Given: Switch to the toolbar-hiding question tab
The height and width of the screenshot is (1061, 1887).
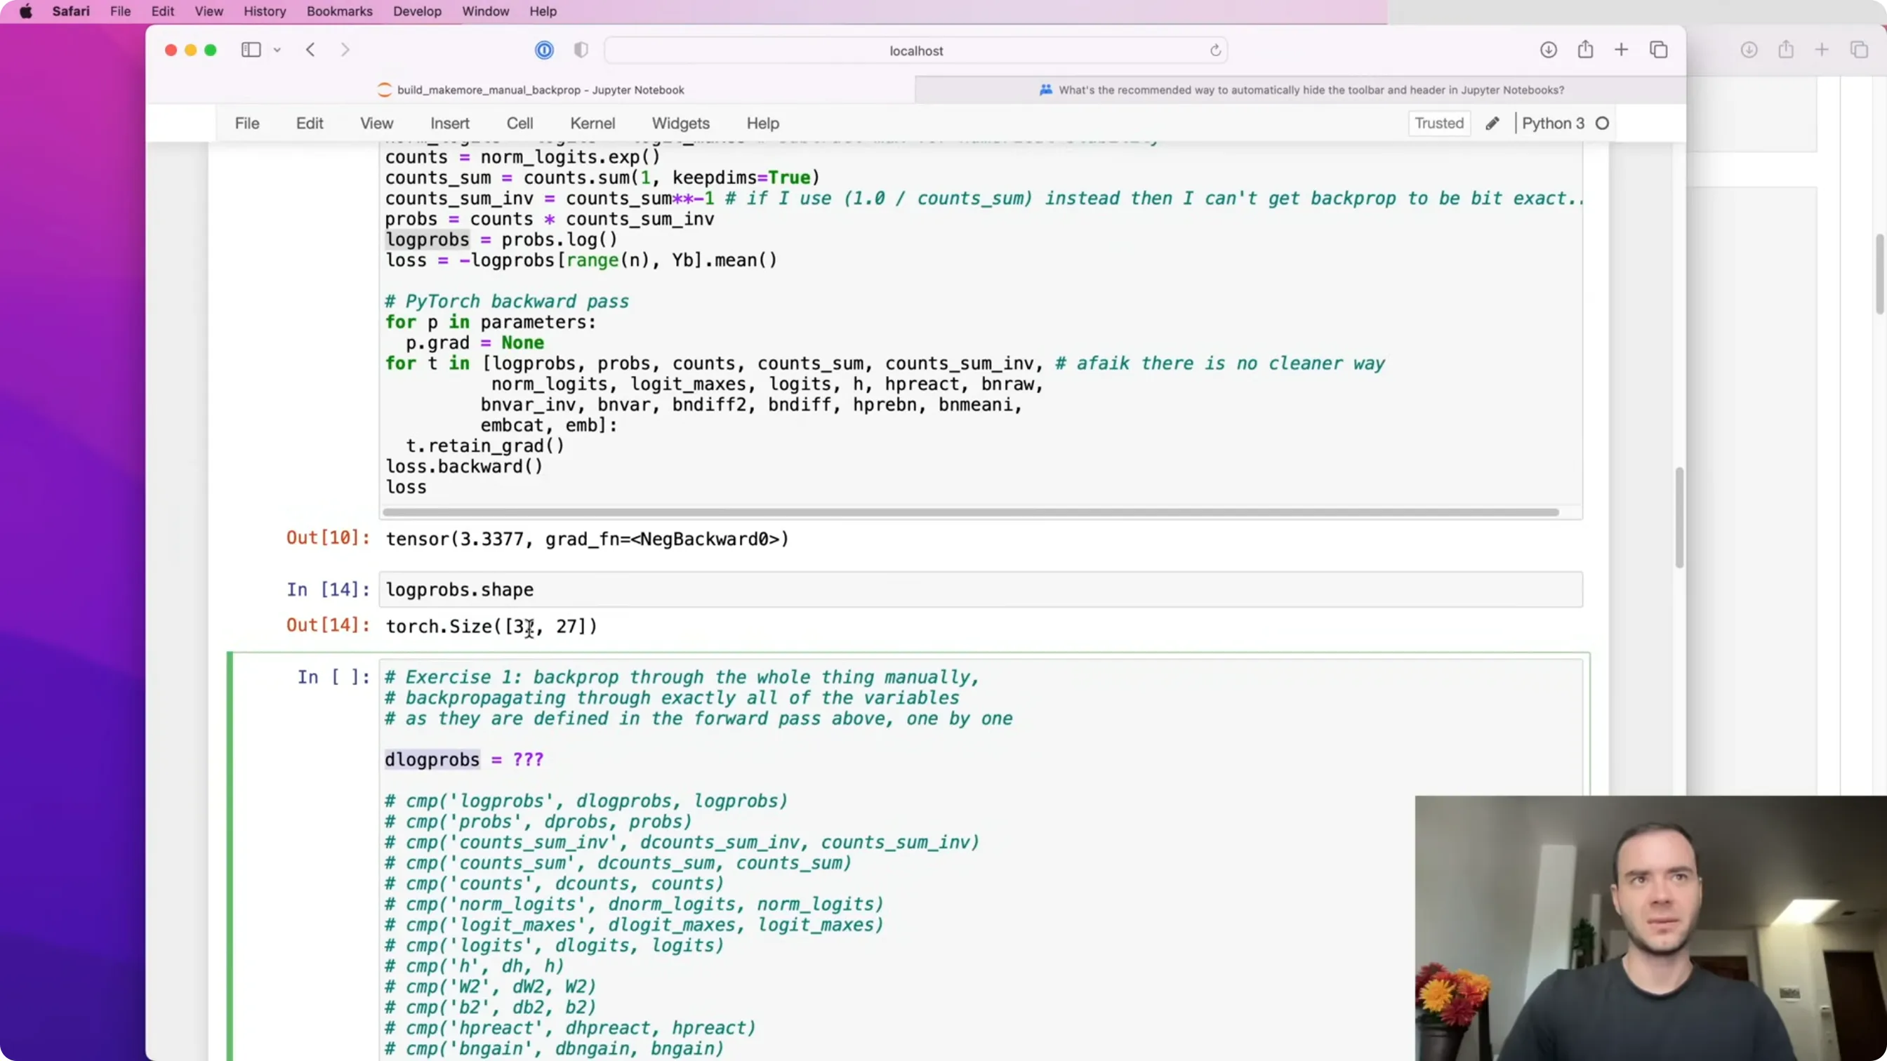Looking at the screenshot, I should [1300, 90].
